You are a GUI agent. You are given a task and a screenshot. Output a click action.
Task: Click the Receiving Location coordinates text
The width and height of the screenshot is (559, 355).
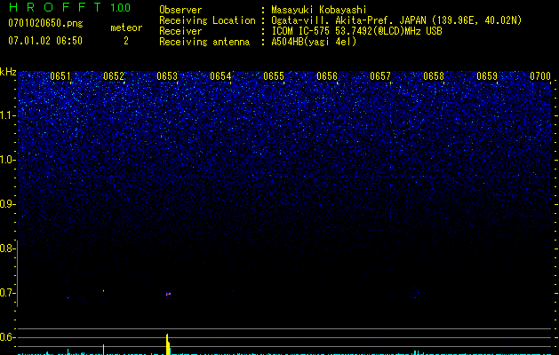point(396,20)
